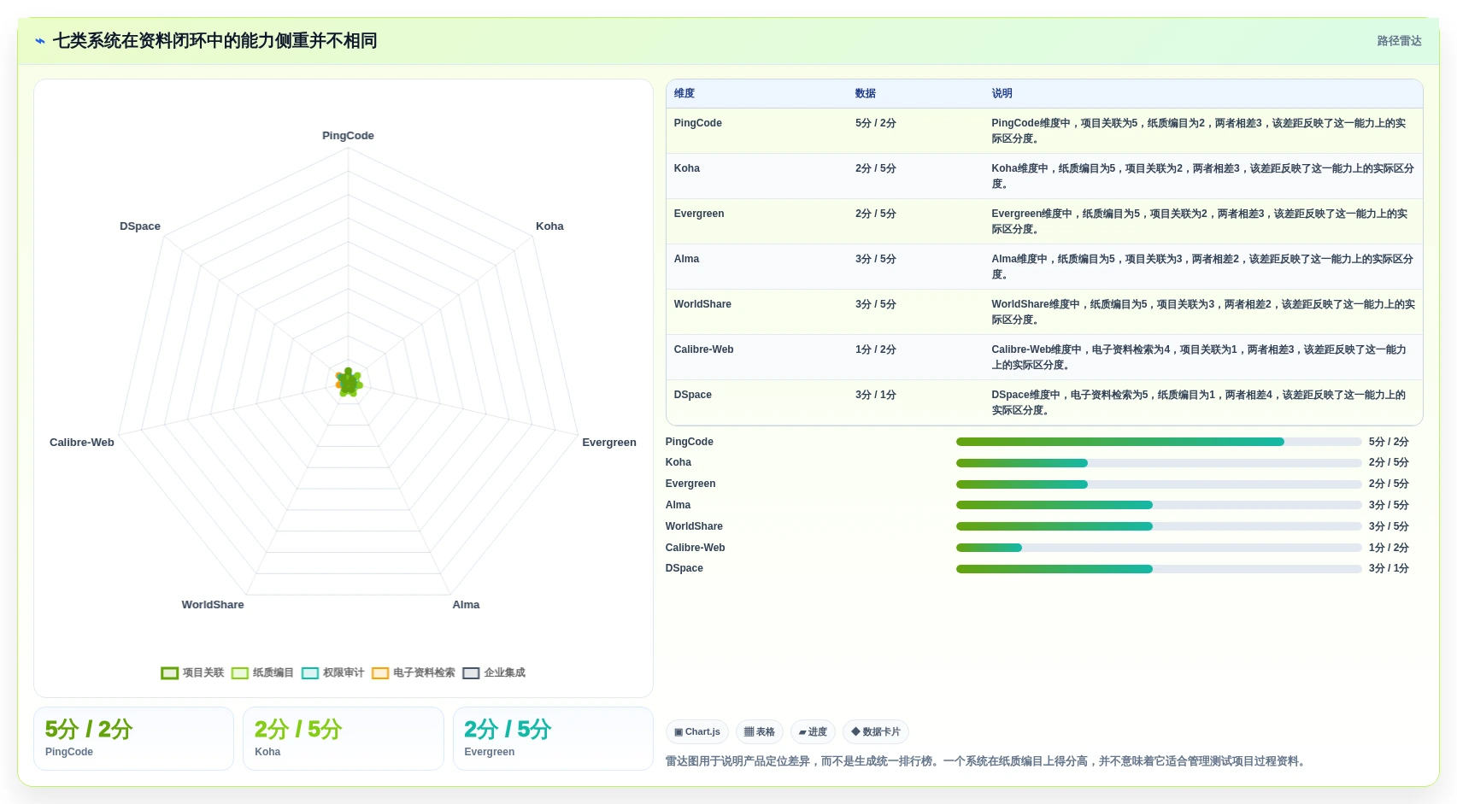Select the DSpace table row name
This screenshot has height=804, width=1457.
(692, 395)
